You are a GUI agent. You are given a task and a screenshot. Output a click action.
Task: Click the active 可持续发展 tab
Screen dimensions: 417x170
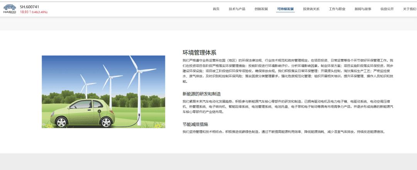tap(285, 9)
